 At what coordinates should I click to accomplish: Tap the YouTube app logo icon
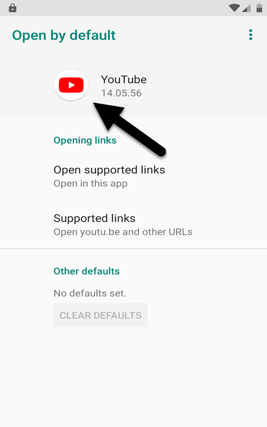(71, 85)
